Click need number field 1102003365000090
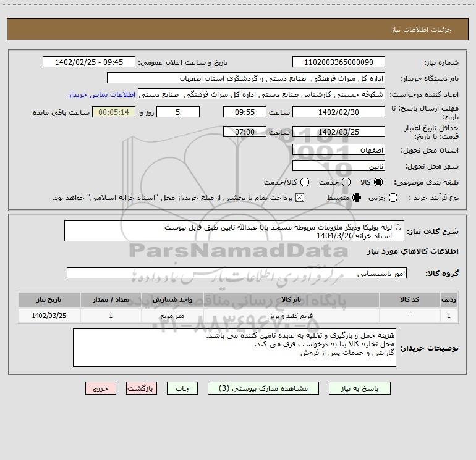 pyautogui.click(x=339, y=62)
